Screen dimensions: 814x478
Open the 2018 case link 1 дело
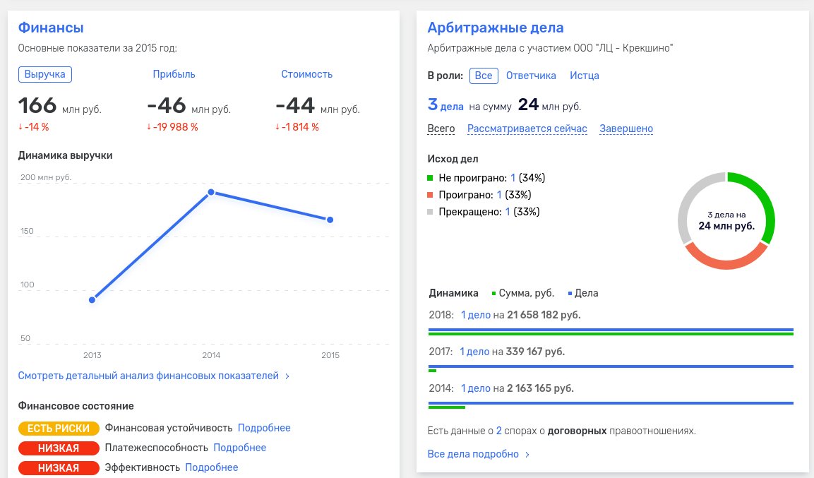pos(476,314)
